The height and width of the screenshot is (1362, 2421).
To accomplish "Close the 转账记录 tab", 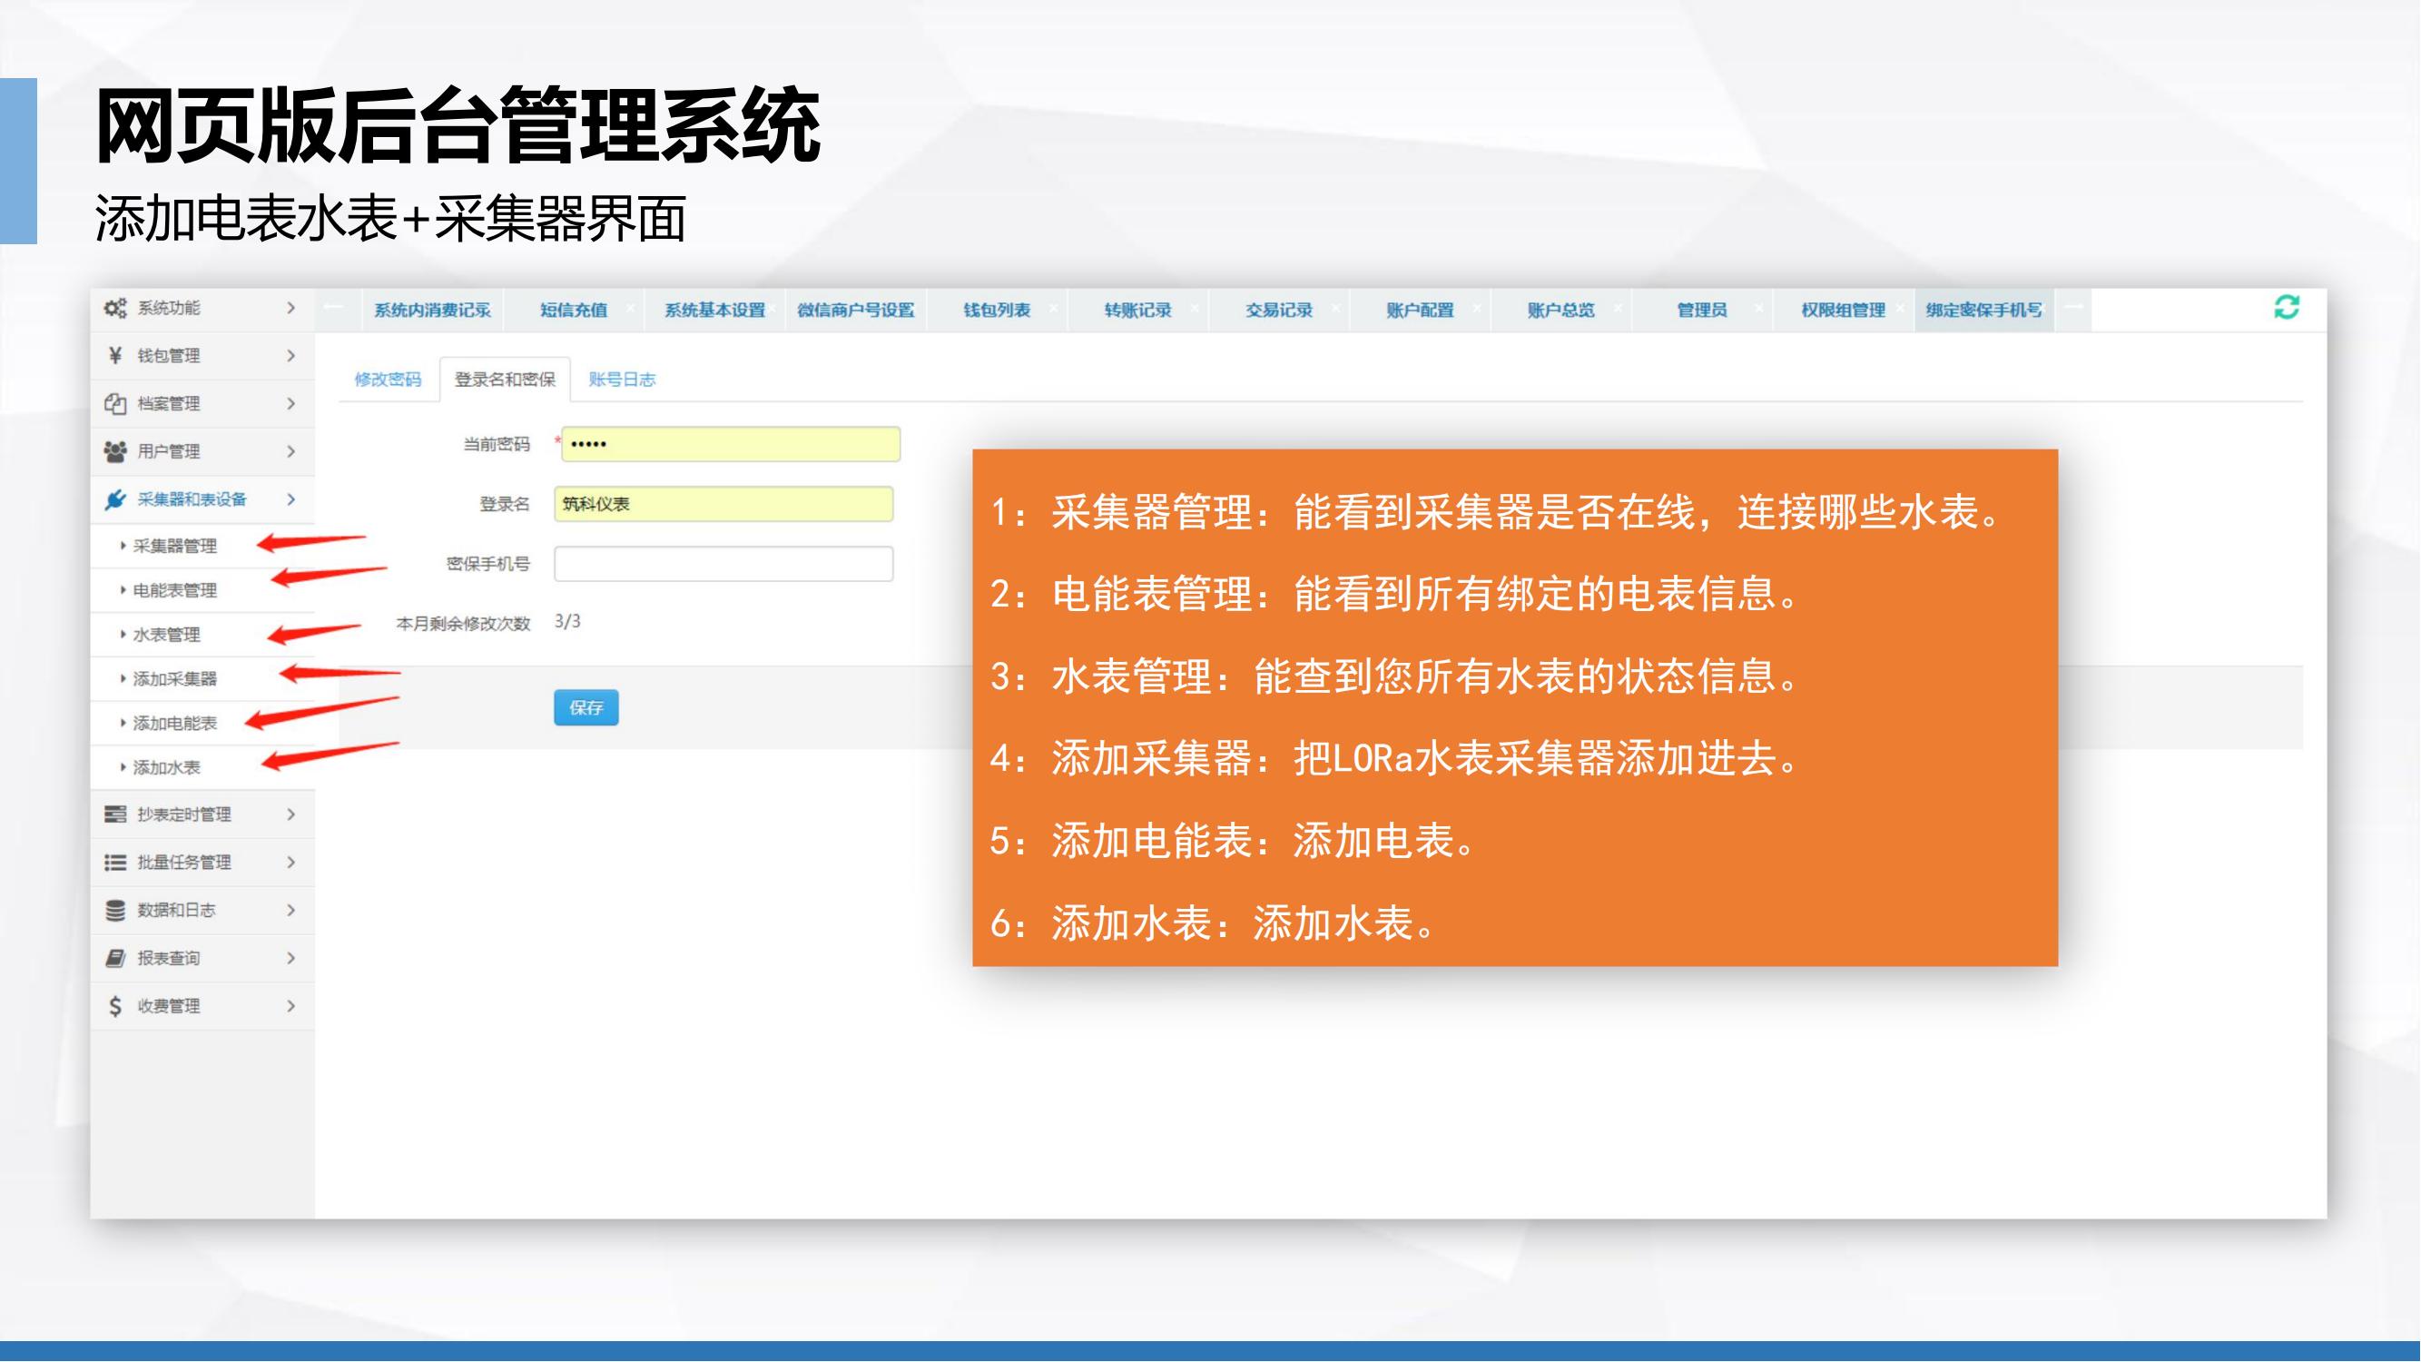I will (1195, 308).
